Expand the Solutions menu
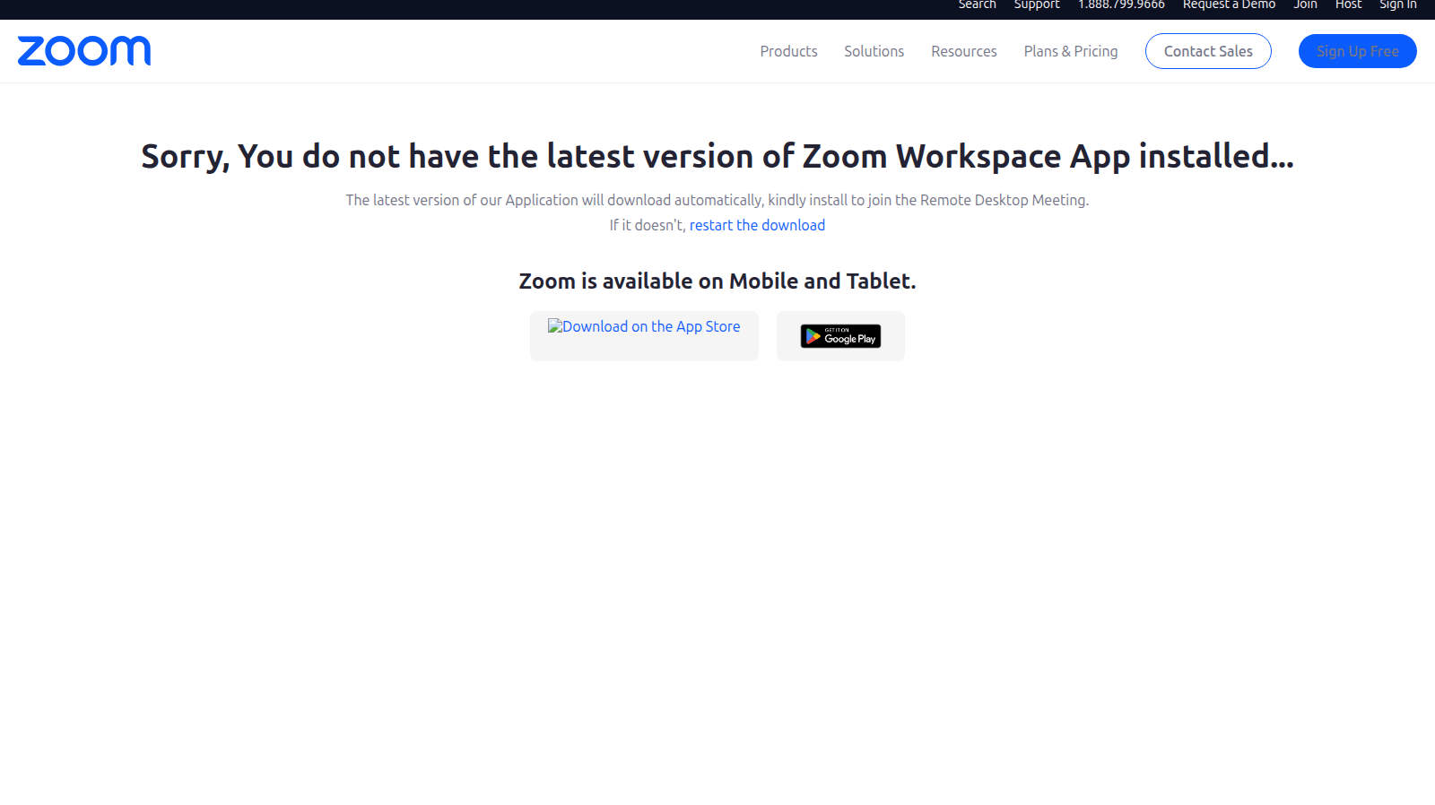The width and height of the screenshot is (1435, 805). (874, 51)
